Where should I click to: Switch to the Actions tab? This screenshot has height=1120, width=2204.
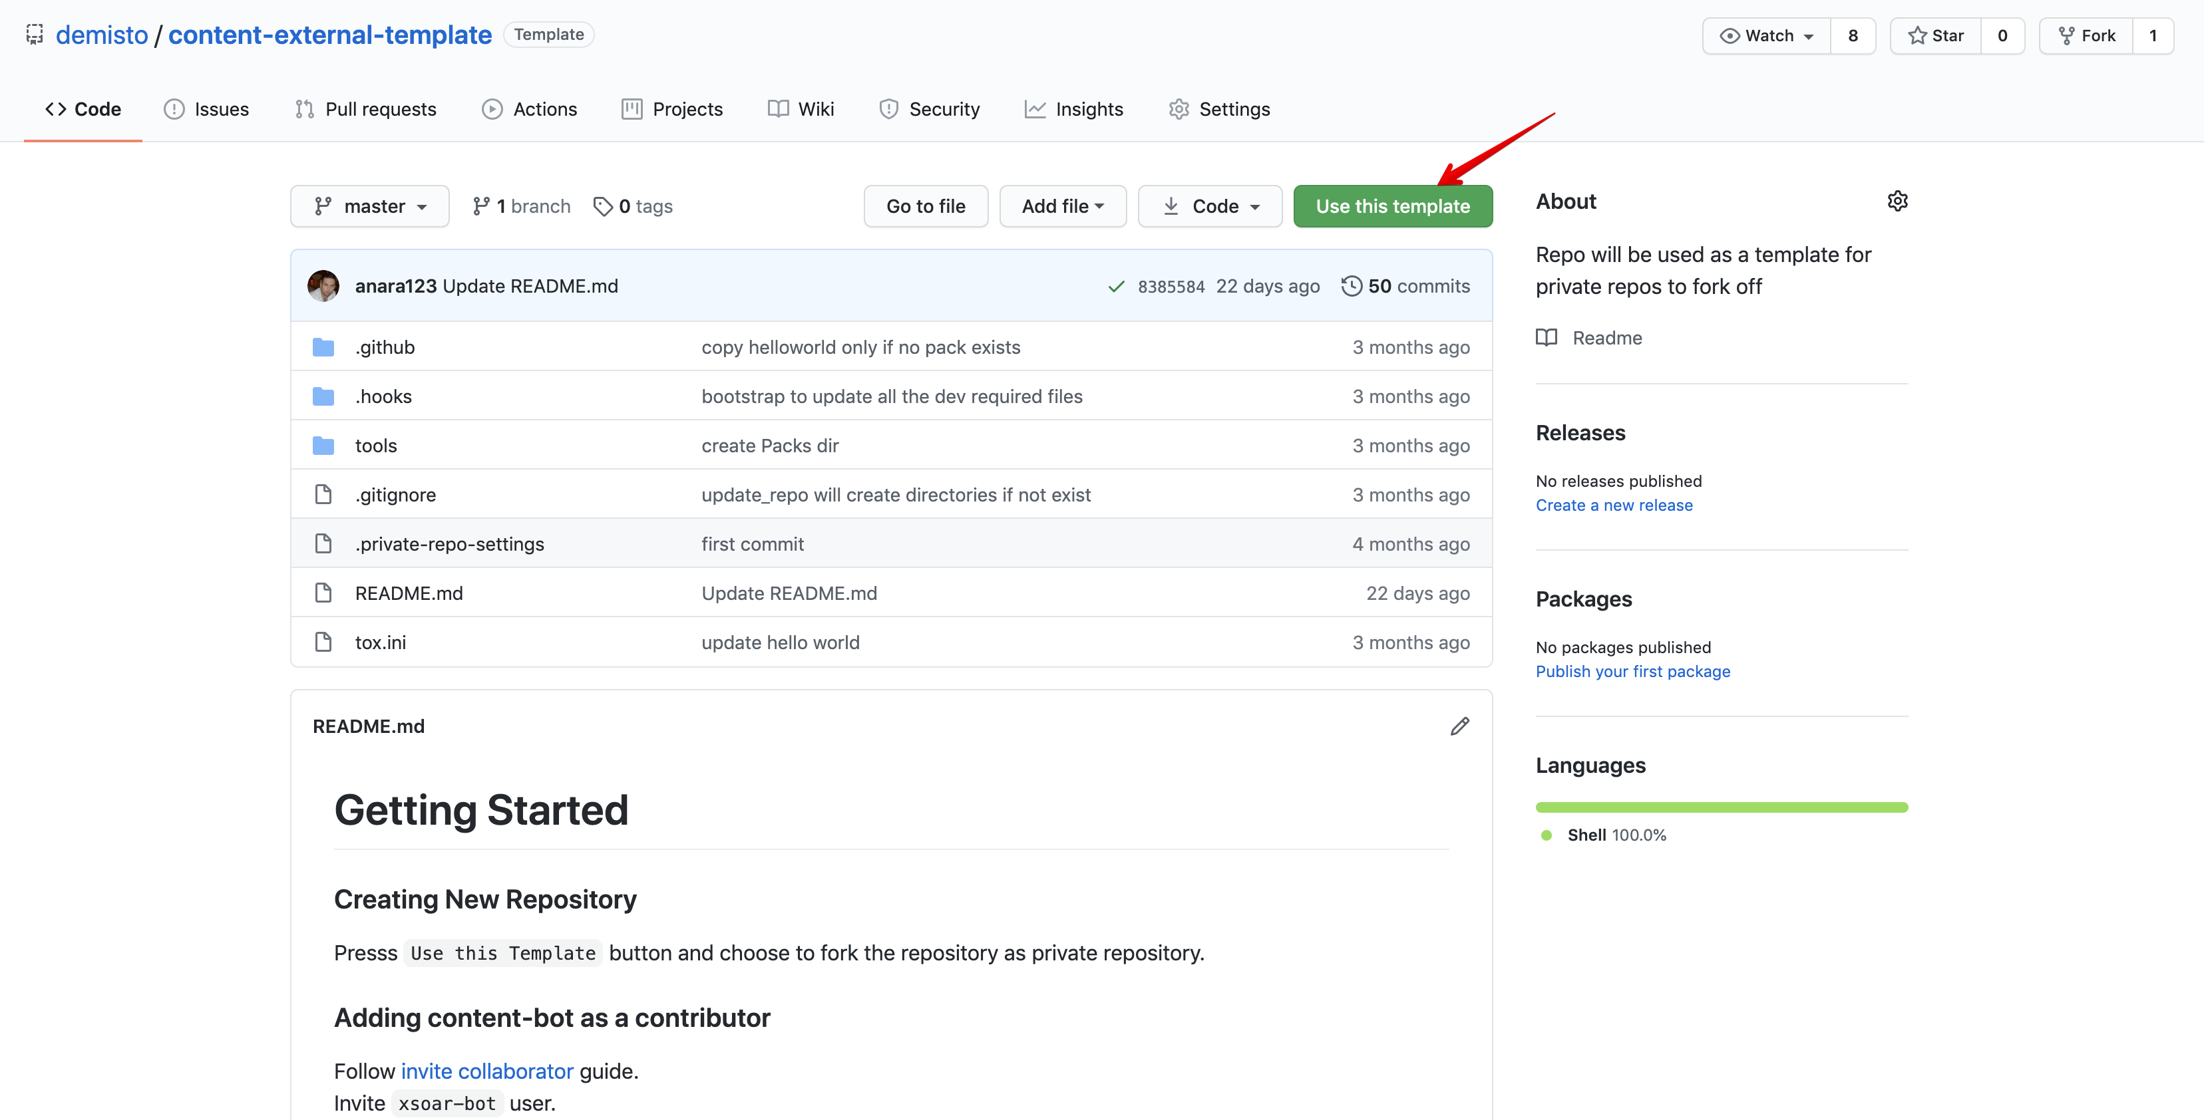(x=530, y=110)
